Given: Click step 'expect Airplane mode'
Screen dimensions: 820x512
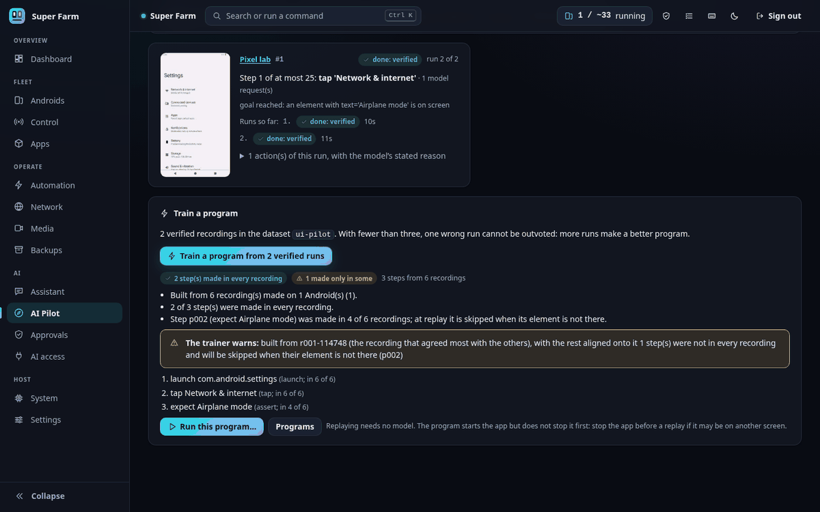Looking at the screenshot, I should click(x=211, y=407).
